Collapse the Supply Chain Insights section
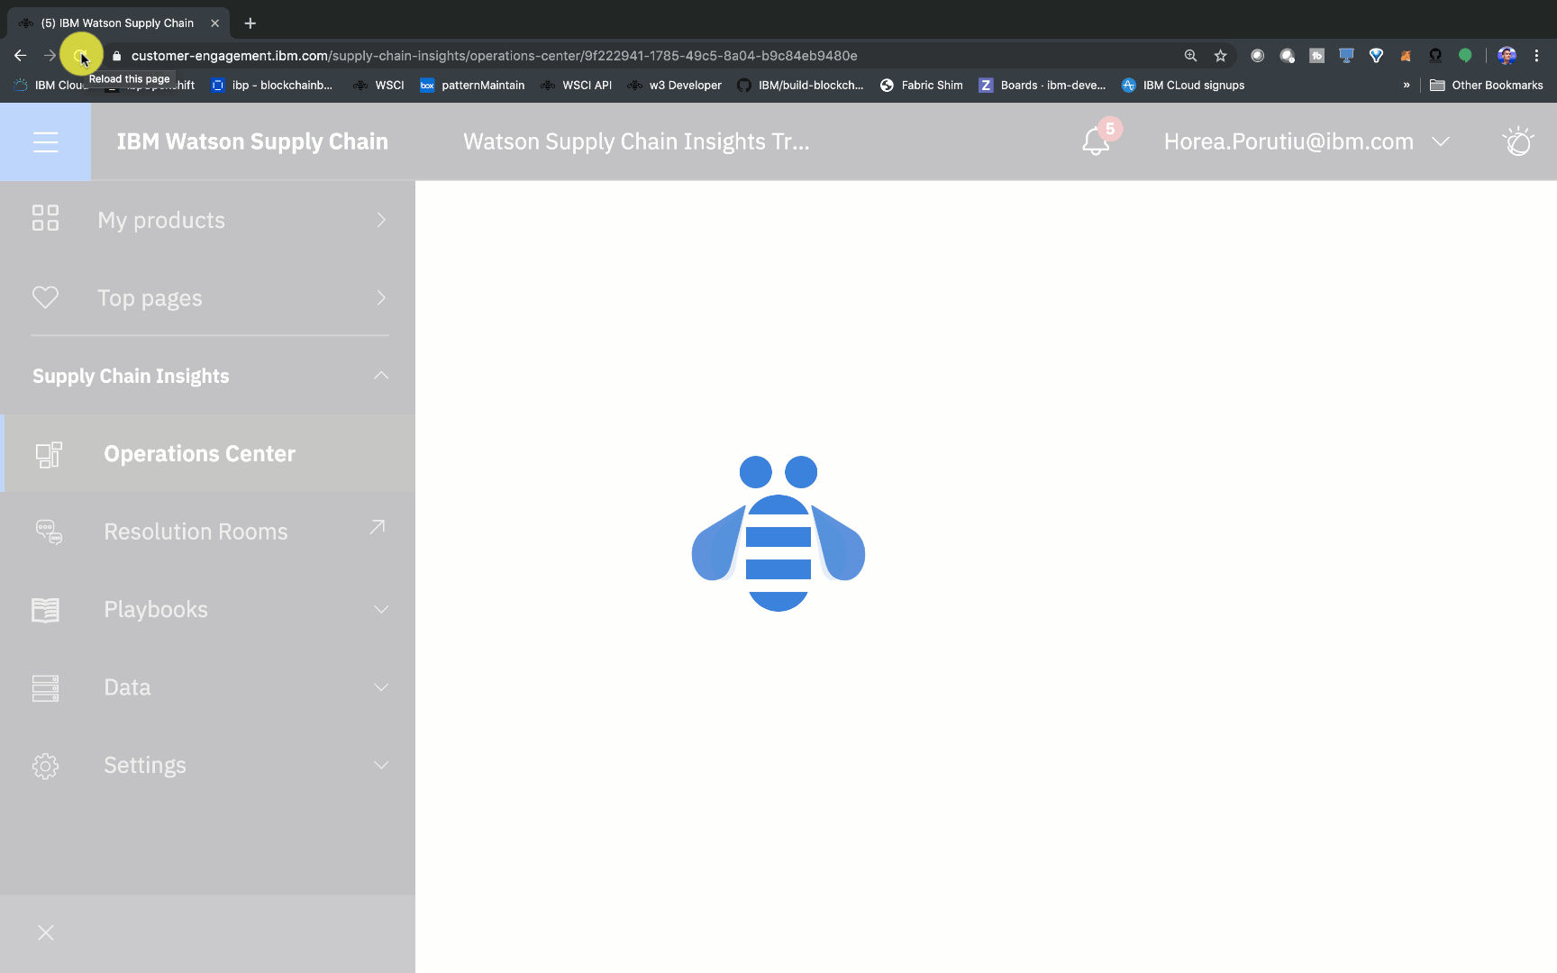This screenshot has height=973, width=1557. coord(381,375)
